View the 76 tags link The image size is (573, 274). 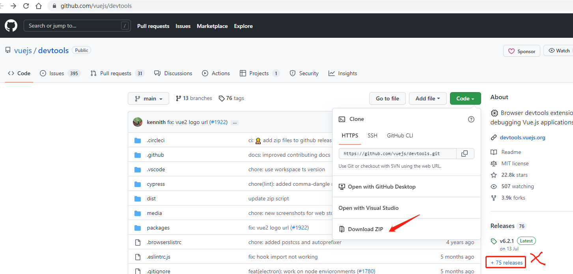coord(231,98)
